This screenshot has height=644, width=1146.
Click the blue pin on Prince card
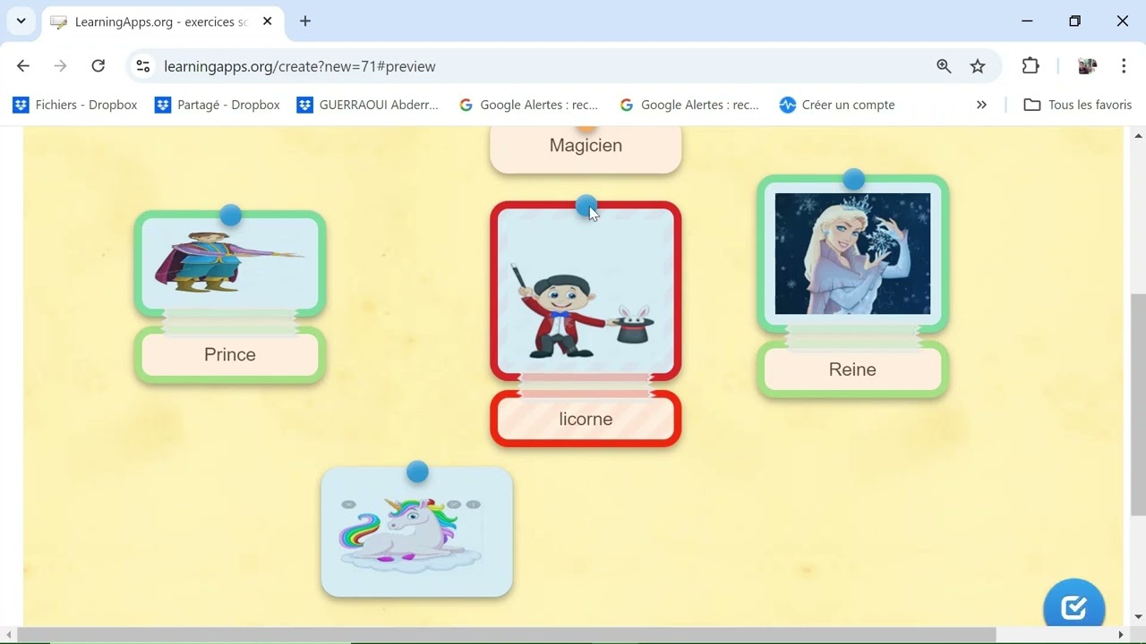point(231,215)
